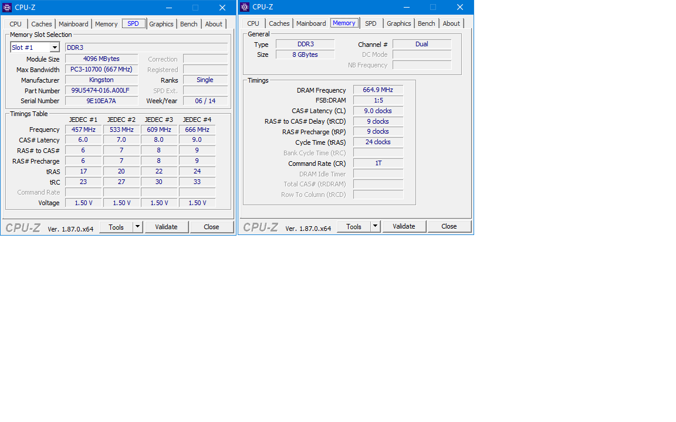Select Graphics tab in right window

click(x=398, y=23)
